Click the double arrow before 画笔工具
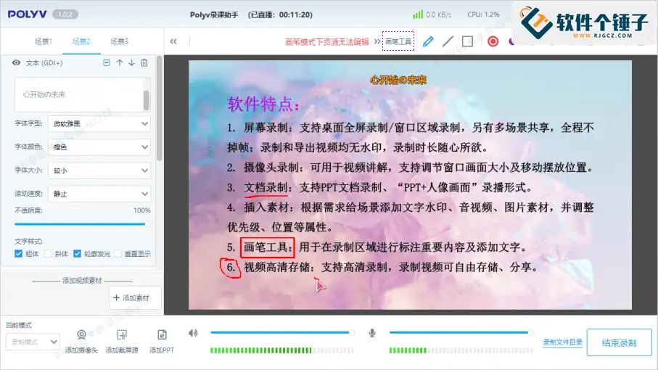 point(377,41)
